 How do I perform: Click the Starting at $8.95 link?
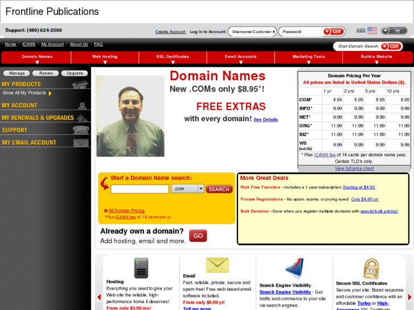point(359,187)
